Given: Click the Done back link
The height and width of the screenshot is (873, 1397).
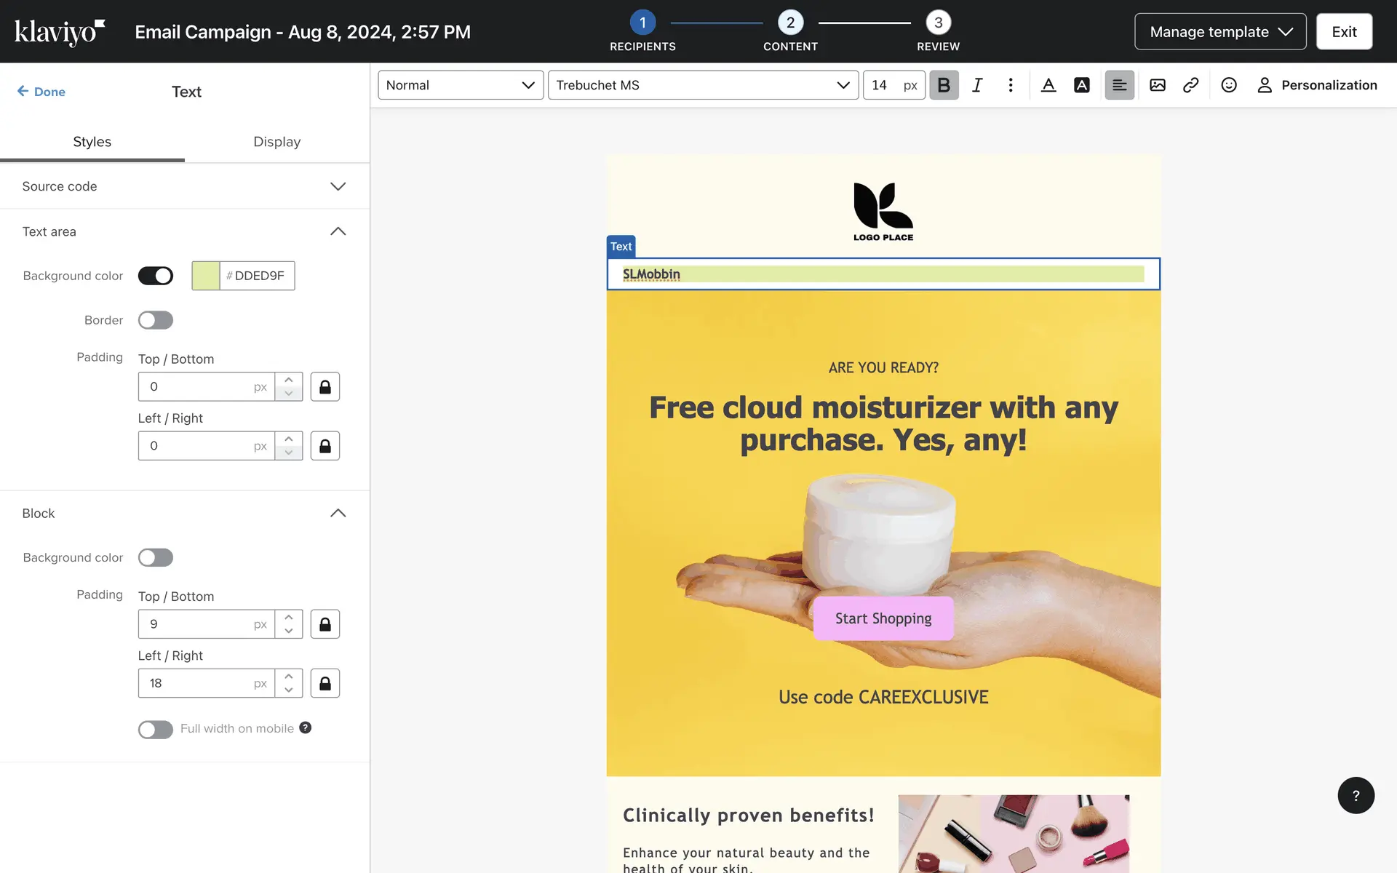Looking at the screenshot, I should [x=41, y=92].
